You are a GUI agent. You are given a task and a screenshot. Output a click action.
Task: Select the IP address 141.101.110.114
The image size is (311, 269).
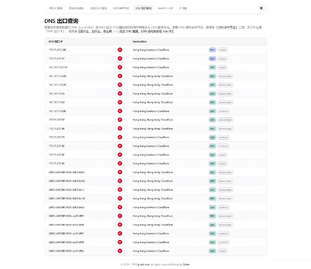tap(58, 68)
